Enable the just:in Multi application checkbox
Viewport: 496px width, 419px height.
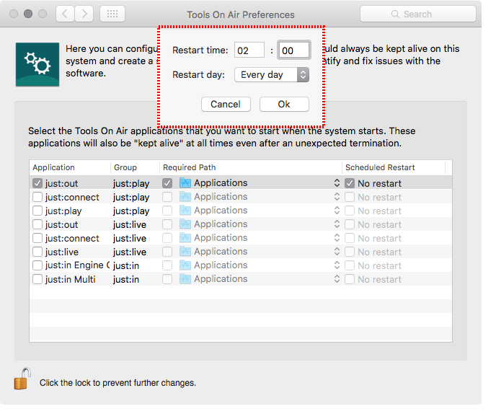37,279
